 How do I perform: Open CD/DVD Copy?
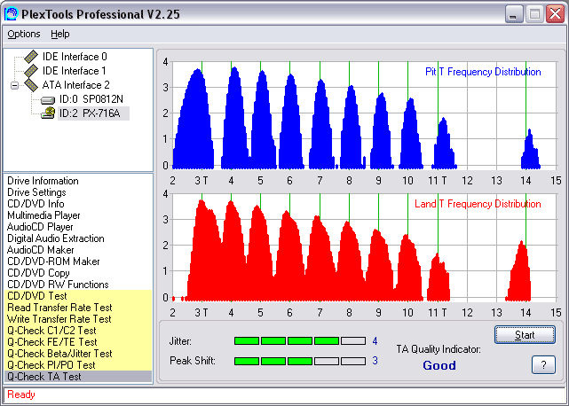click(38, 273)
